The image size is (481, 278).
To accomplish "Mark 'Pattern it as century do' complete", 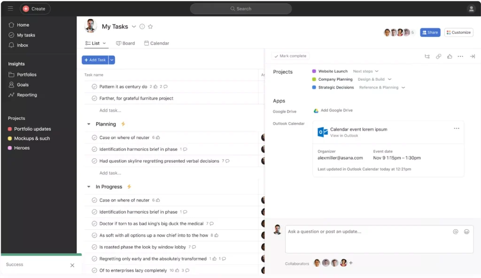I will [x=93, y=87].
